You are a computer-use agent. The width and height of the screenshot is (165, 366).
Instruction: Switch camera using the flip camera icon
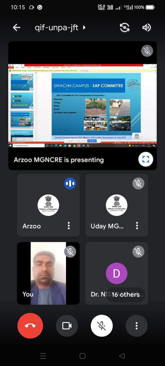tap(124, 27)
